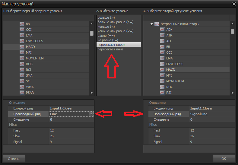
Task: Click the MOMENTUM icon in right list
Action: point(162,81)
